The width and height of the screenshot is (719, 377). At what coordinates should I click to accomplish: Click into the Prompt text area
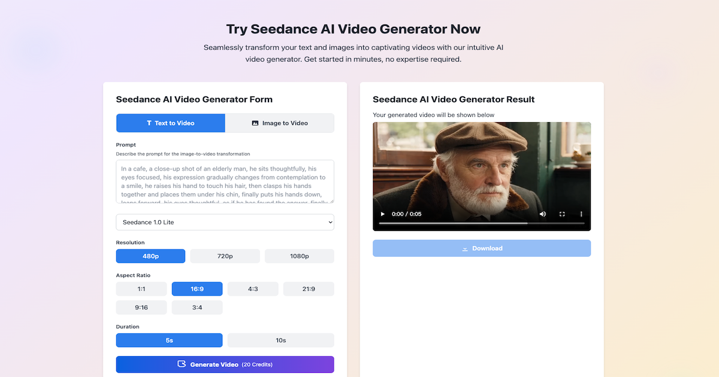coord(225,181)
